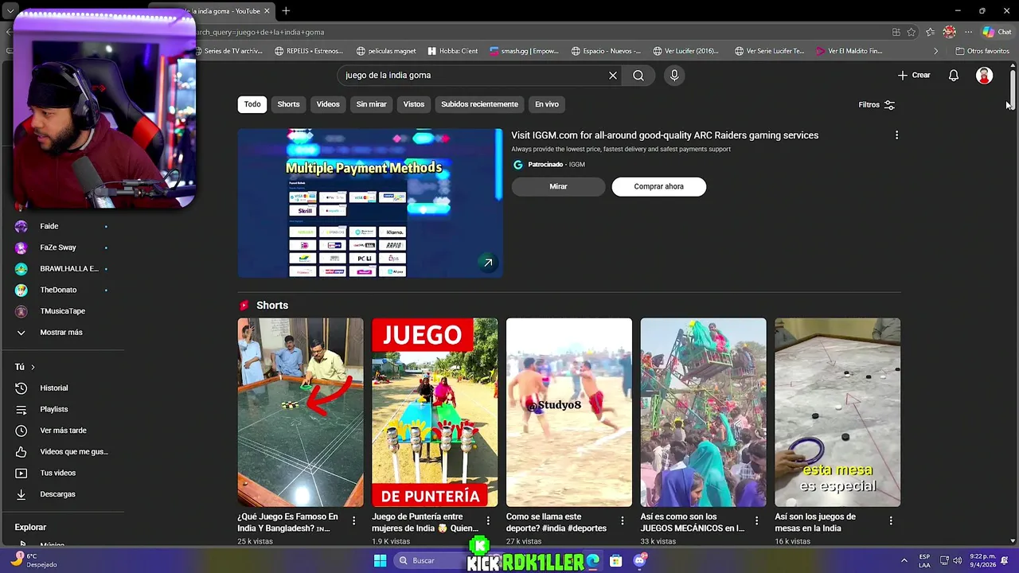
Task: Click the Mirar button on the ad
Action: coord(558,186)
